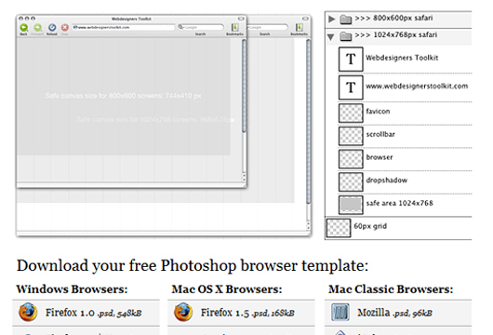Open Bookmarks icon in rear Safari window
The image size is (493, 335).
coord(299,27)
